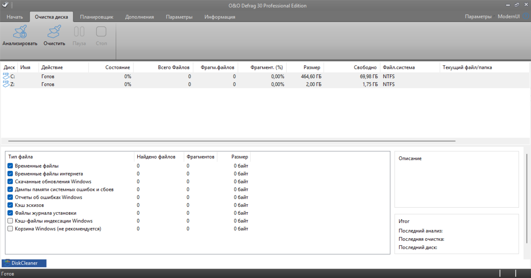Image resolution: width=531 pixels, height=278 pixels.
Task: Select the 1,75 ГБ free space cell
Action: tap(370, 84)
